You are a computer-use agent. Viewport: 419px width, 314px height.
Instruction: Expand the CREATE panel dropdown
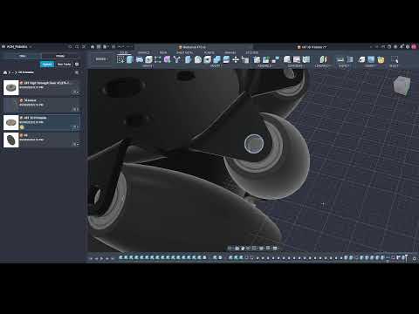(148, 66)
